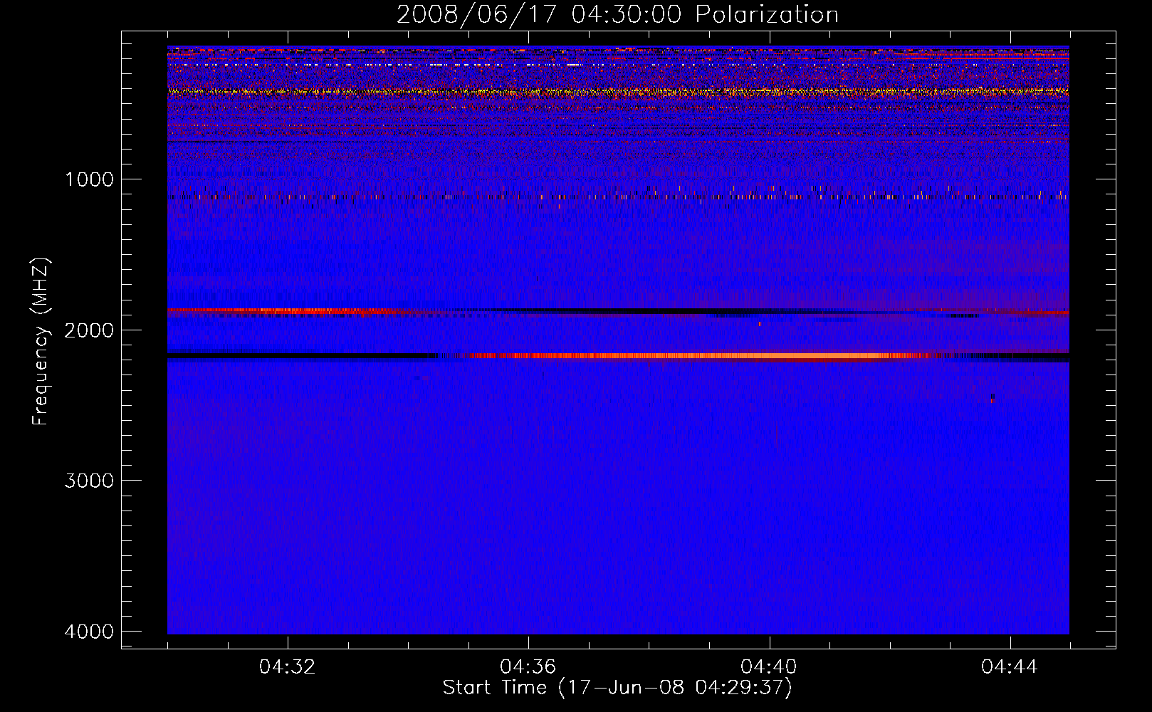Click the 04:44 time tick label

coord(1010,666)
